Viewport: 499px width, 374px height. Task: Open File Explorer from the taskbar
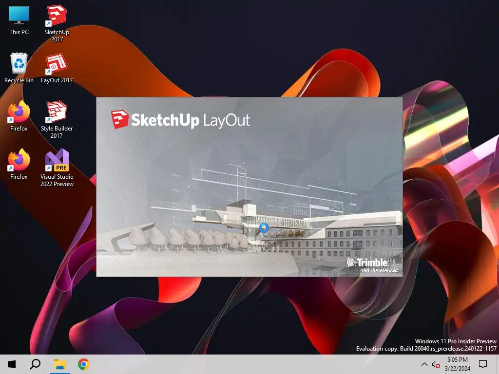click(59, 364)
